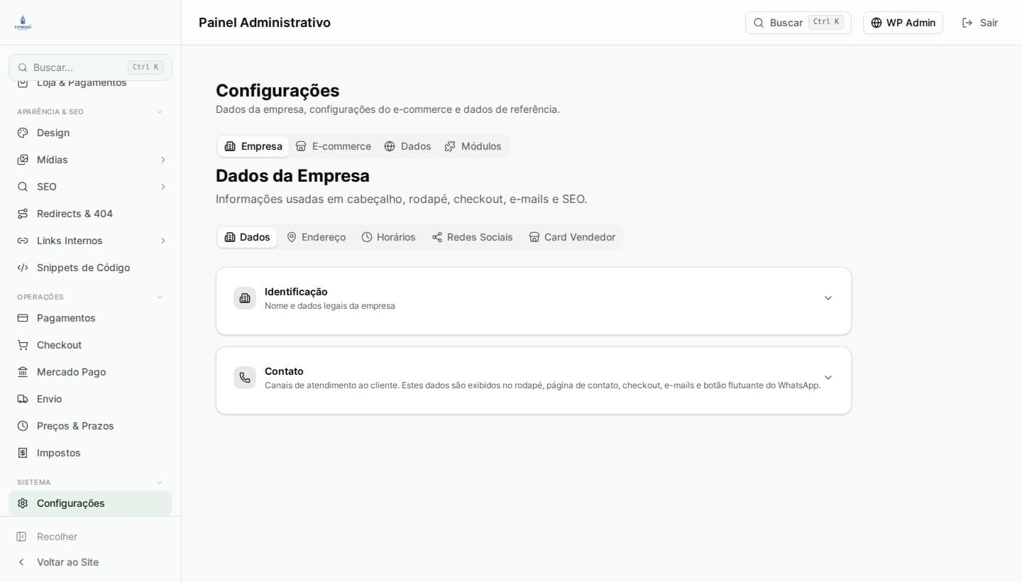Switch to the E-commerce tab
1022x582 pixels.
[x=334, y=146]
